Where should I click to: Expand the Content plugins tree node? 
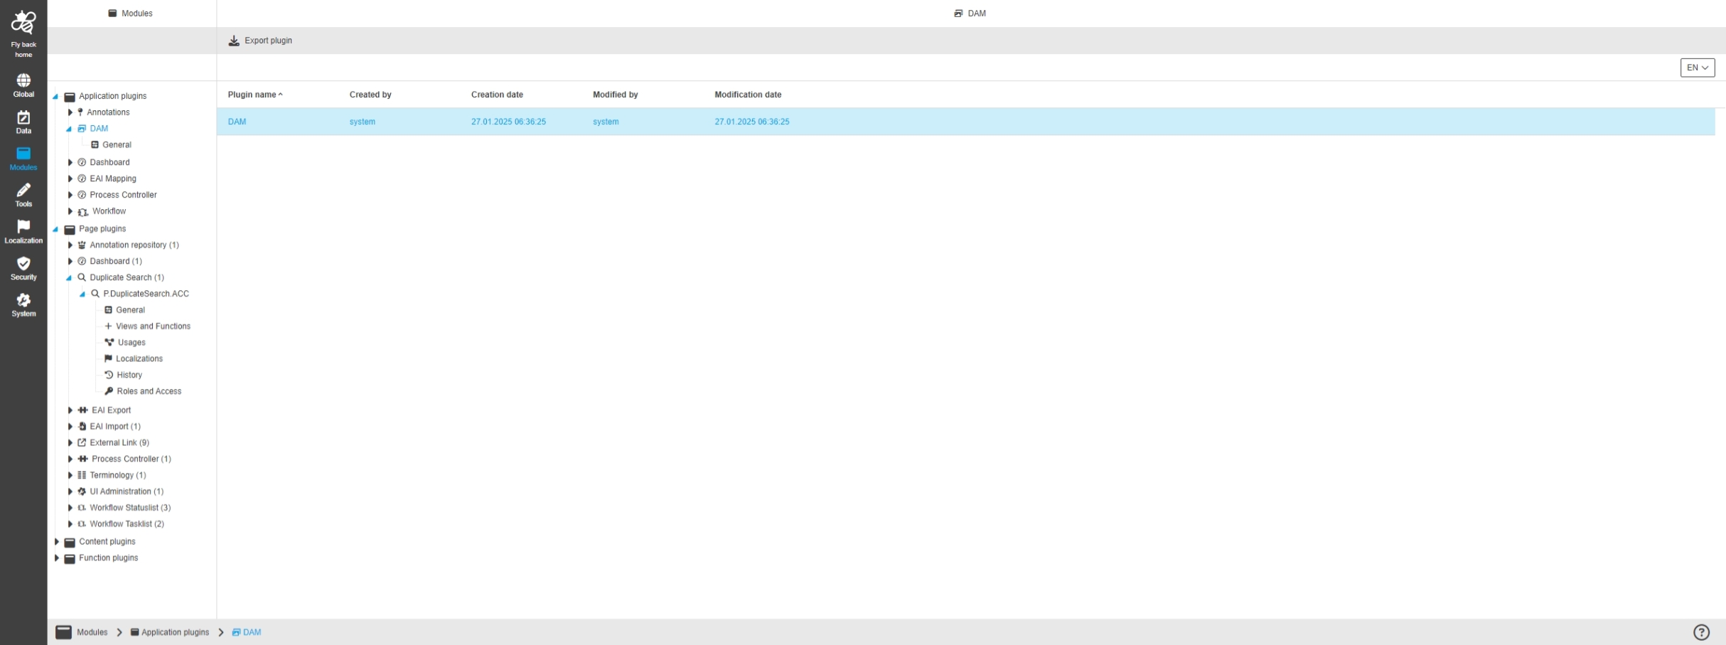pyautogui.click(x=57, y=542)
